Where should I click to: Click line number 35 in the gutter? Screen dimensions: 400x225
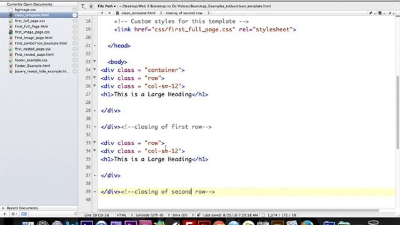(88, 159)
